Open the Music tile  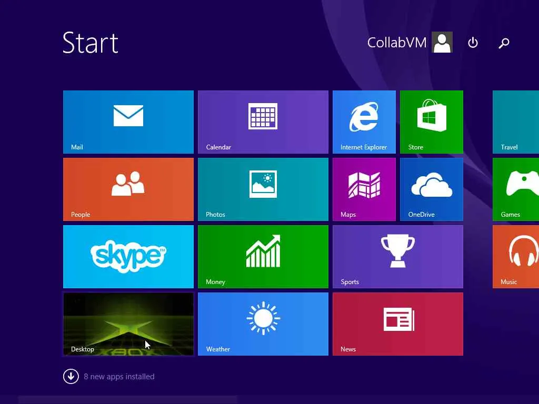[516, 257]
